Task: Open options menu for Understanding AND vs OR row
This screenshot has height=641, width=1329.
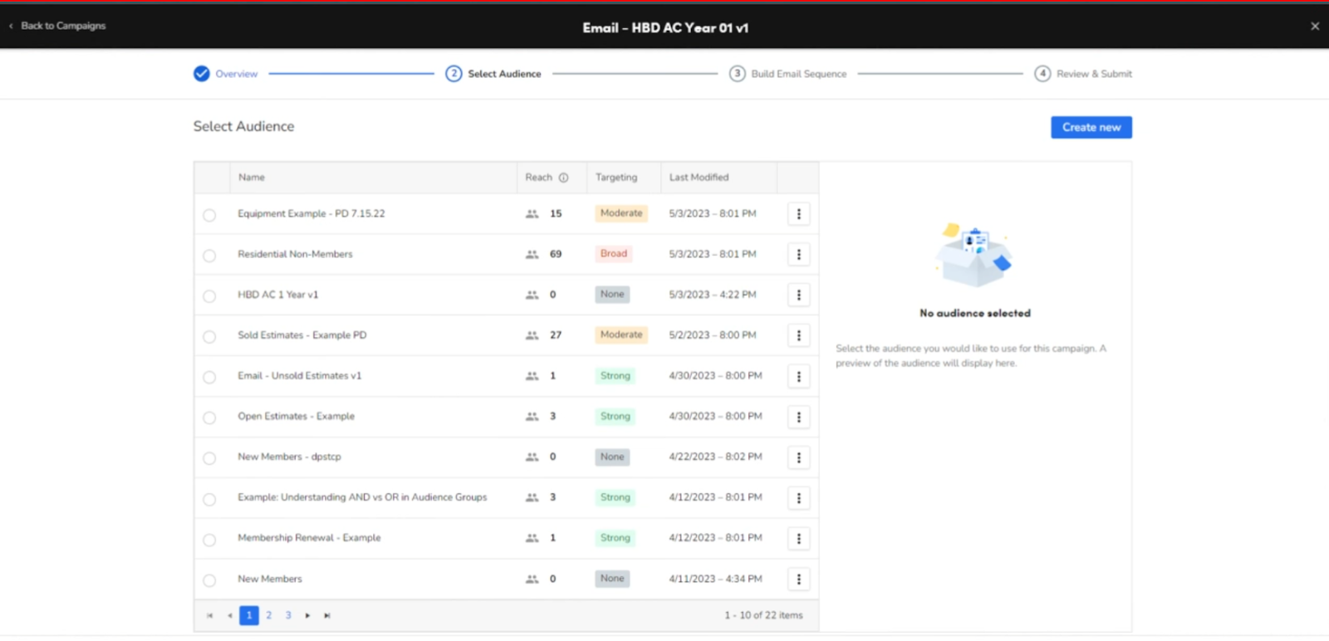Action: (x=798, y=498)
